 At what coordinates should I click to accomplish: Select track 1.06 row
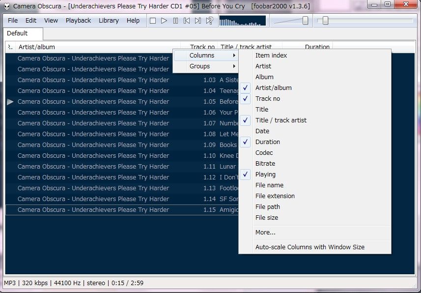point(122,113)
